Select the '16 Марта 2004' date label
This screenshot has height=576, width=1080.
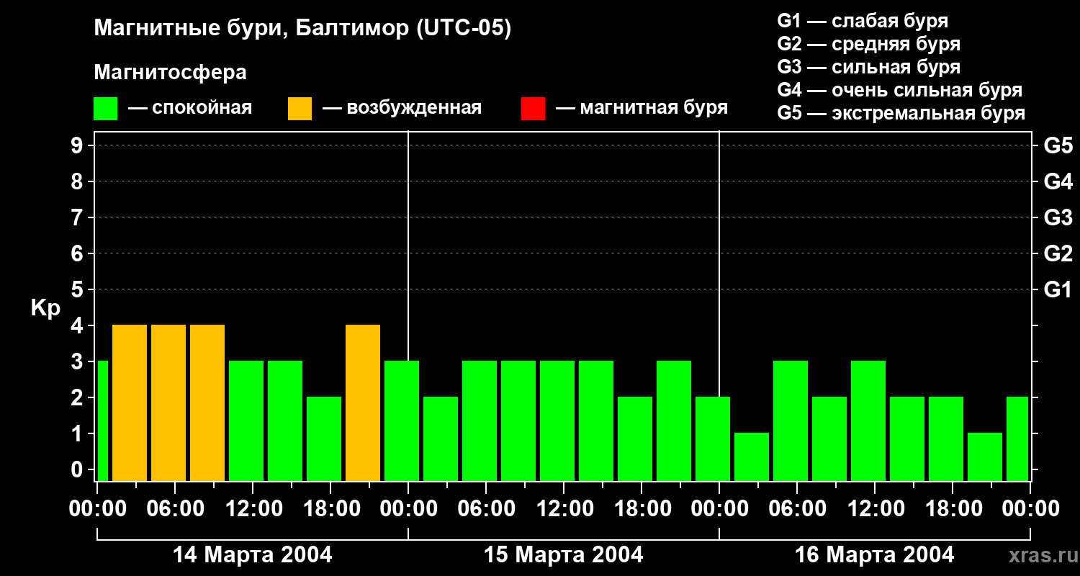[x=875, y=555]
